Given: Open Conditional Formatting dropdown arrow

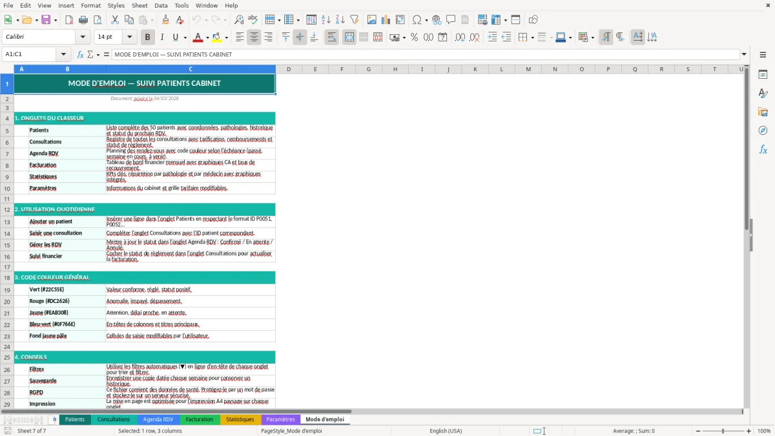Looking at the screenshot, I should pyautogui.click(x=592, y=37).
